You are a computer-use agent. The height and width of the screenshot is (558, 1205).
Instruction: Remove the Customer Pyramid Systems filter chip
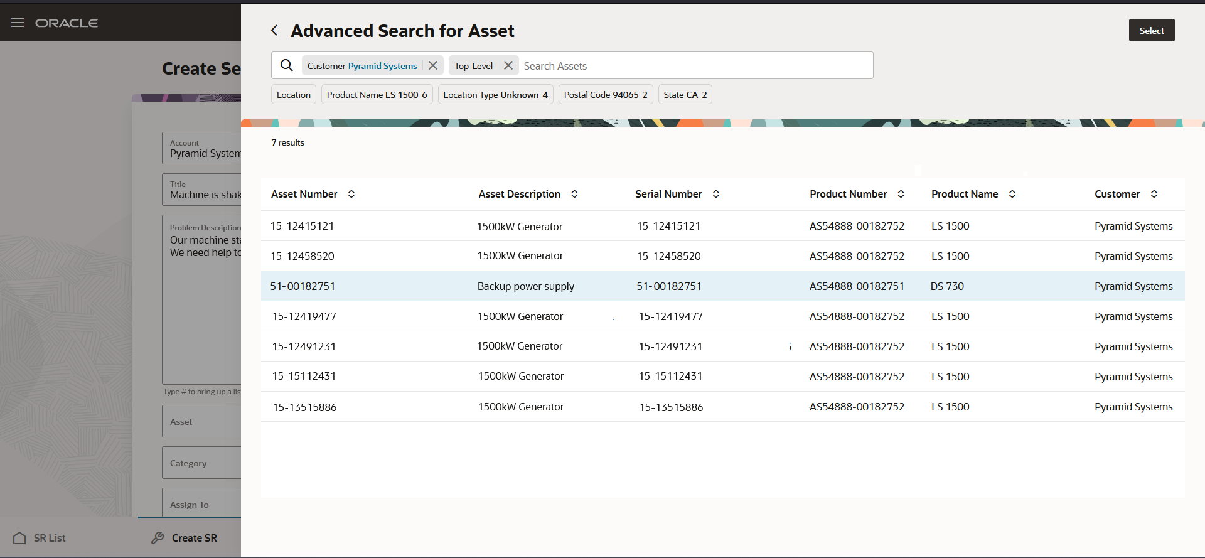click(x=433, y=65)
